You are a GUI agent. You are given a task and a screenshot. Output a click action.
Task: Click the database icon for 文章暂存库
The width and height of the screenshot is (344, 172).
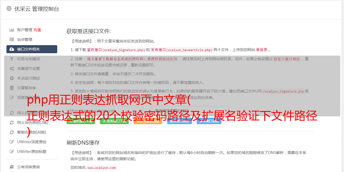click(x=12, y=88)
